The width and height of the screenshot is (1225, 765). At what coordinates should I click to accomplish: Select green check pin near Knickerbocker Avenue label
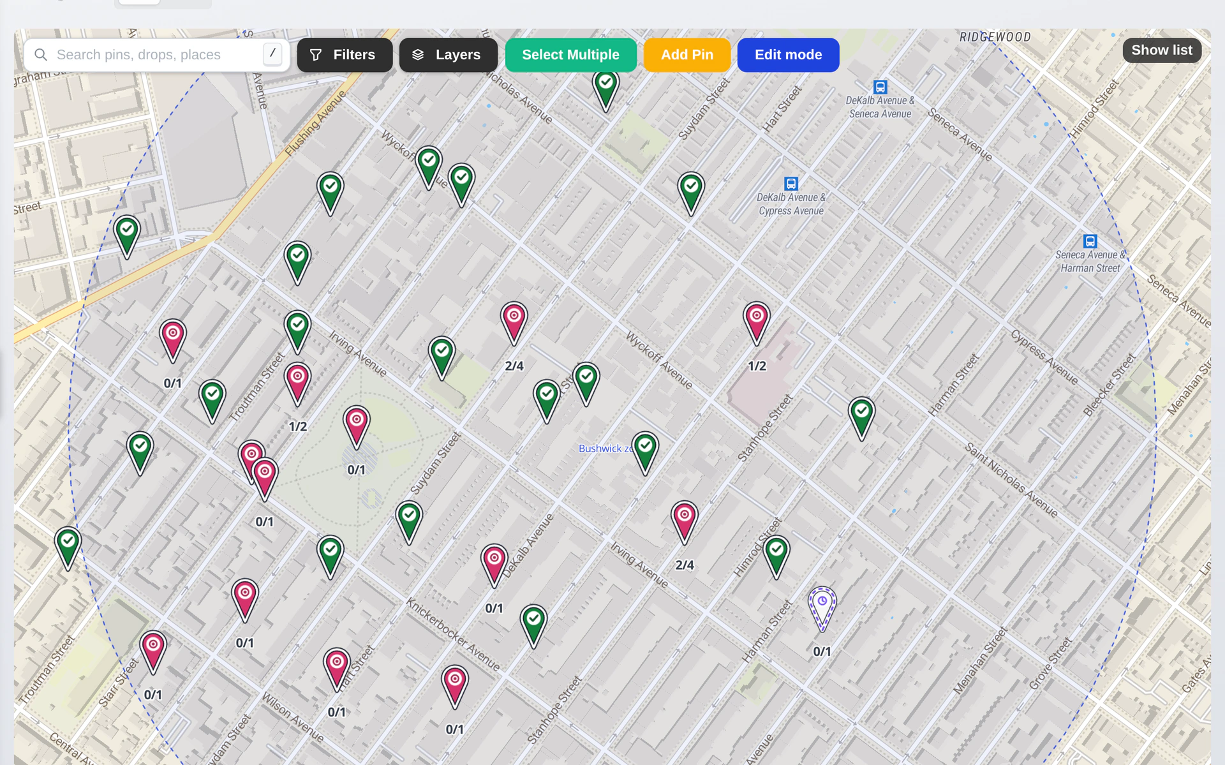point(534,626)
